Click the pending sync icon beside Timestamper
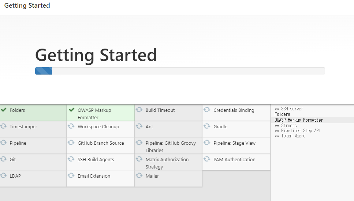 pyautogui.click(x=3, y=126)
